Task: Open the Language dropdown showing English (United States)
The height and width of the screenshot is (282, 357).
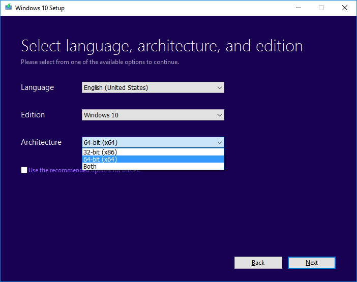Action: click(x=153, y=88)
